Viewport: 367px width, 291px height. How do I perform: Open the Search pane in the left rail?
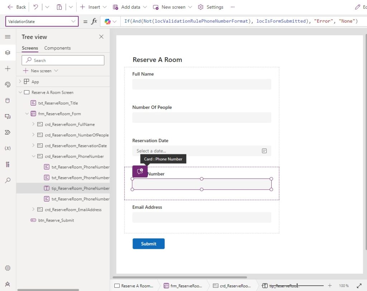[8, 180]
